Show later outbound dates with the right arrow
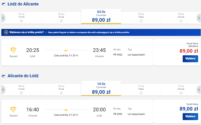Screen dimensions: 201x125 [x=199, y=18]
